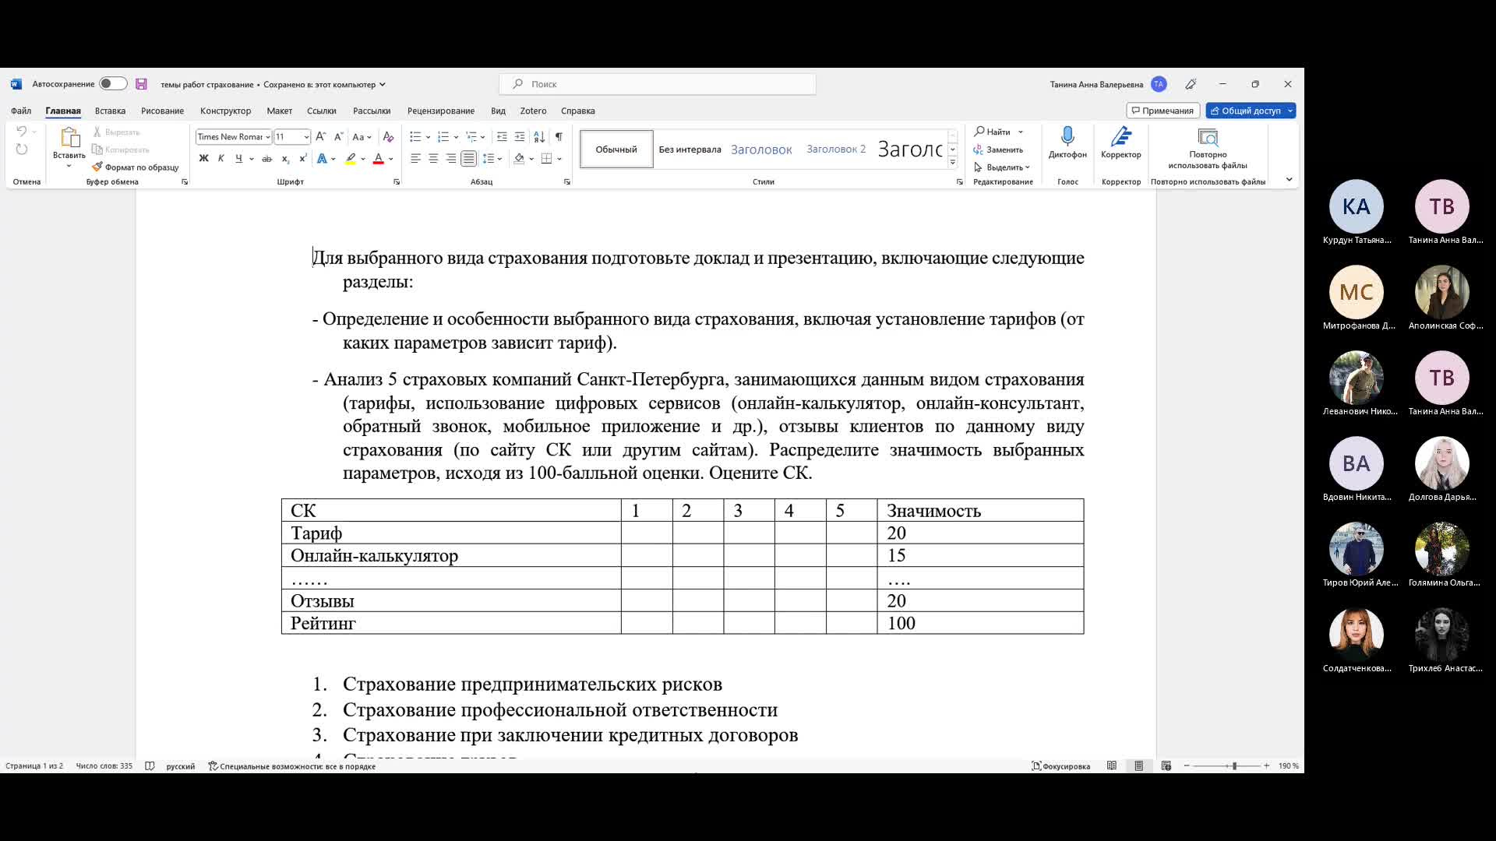Image resolution: width=1496 pixels, height=841 pixels.
Task: Switch to the Вставка tab
Action: tap(110, 111)
